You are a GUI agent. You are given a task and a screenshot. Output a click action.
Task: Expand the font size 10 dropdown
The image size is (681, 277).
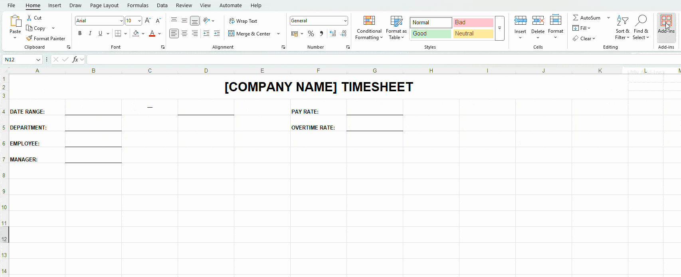tap(139, 21)
